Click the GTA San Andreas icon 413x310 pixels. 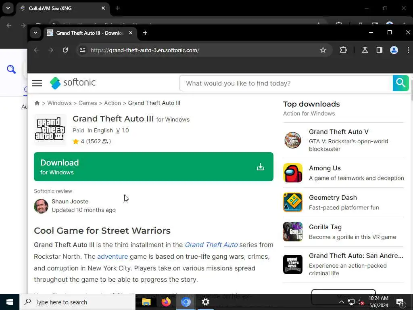pyautogui.click(x=293, y=264)
